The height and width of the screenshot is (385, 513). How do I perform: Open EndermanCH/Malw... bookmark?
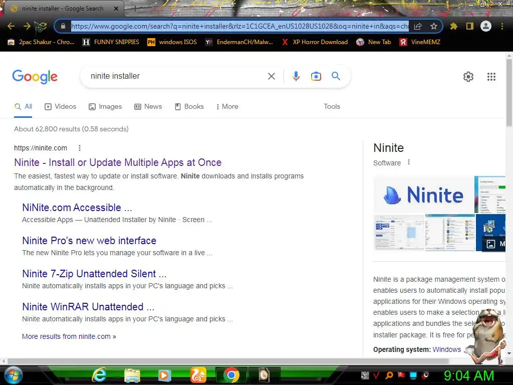(x=239, y=42)
